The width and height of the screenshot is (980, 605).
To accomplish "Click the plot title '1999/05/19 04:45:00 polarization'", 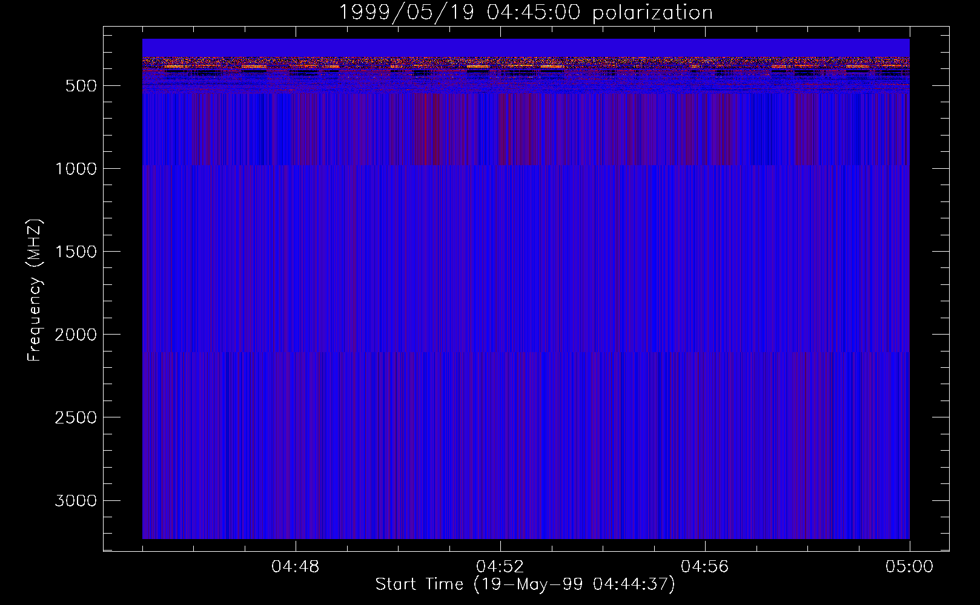I will pyautogui.click(x=525, y=12).
